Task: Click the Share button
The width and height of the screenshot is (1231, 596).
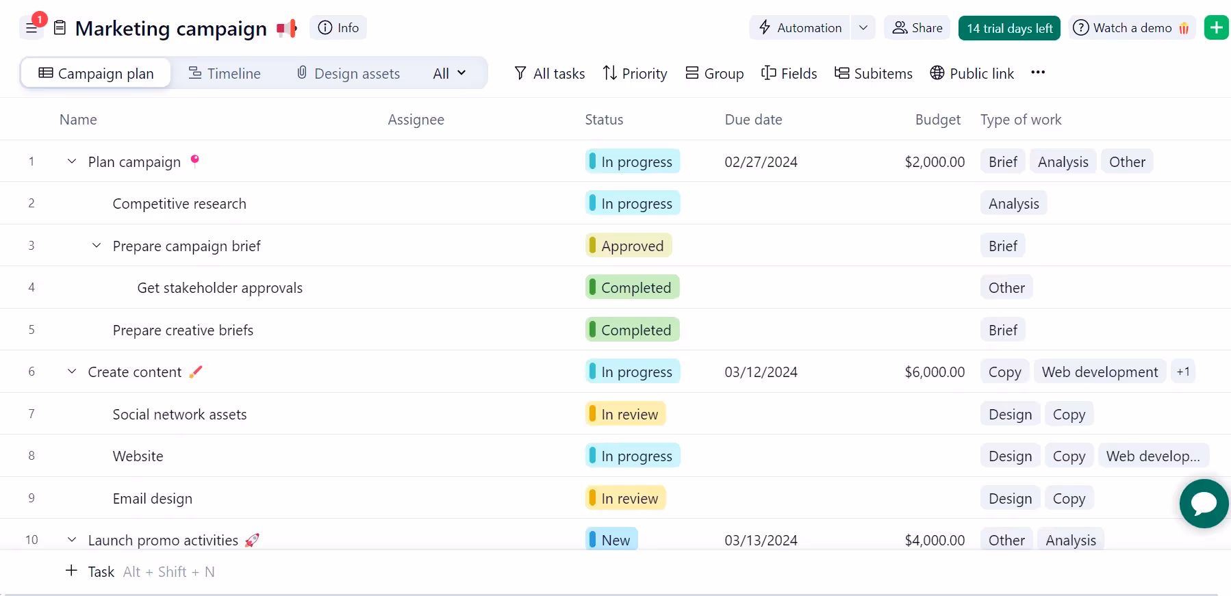Action: pyautogui.click(x=917, y=28)
